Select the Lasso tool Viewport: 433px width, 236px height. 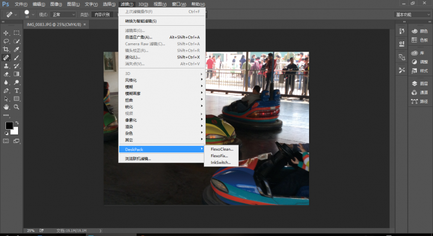coord(6,41)
